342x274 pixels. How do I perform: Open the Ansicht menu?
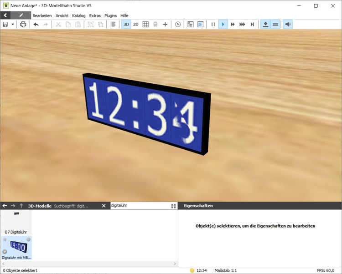pyautogui.click(x=62, y=15)
